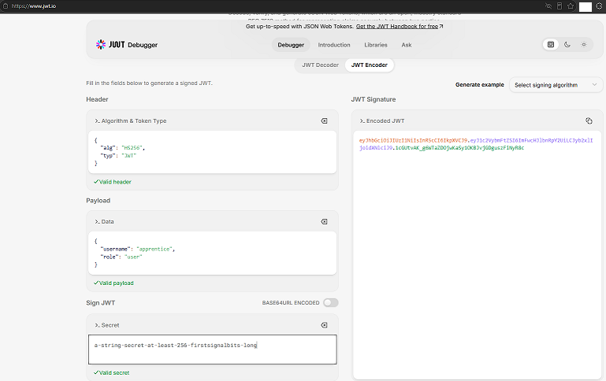Switch to the JWT Decoder tab
This screenshot has width=606, height=381.
click(320, 65)
